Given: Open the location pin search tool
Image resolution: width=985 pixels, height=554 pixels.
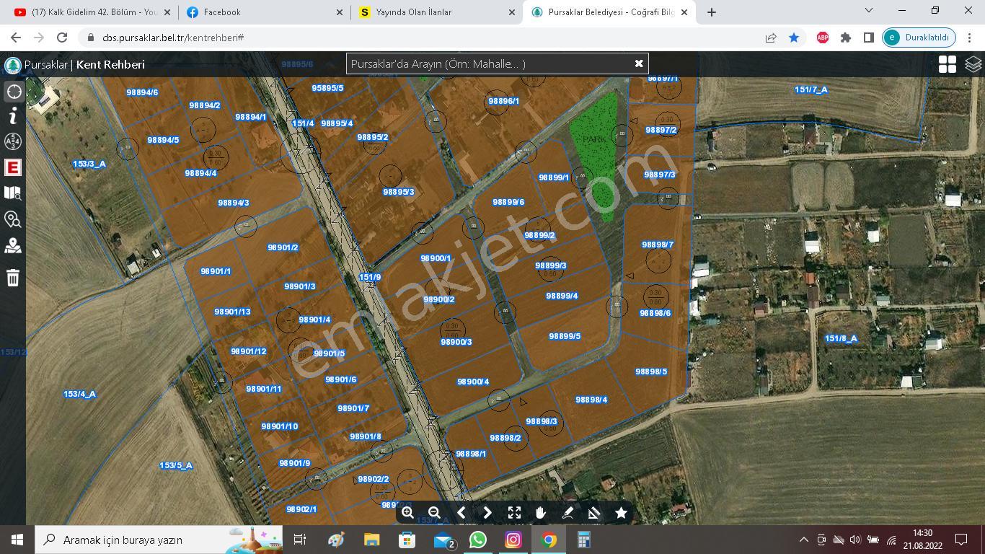Looking at the screenshot, I should click(13, 219).
